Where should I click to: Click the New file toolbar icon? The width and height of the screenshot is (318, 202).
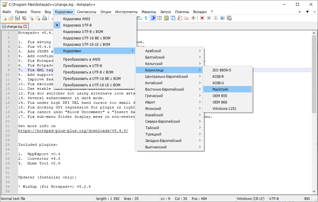tap(4, 18)
